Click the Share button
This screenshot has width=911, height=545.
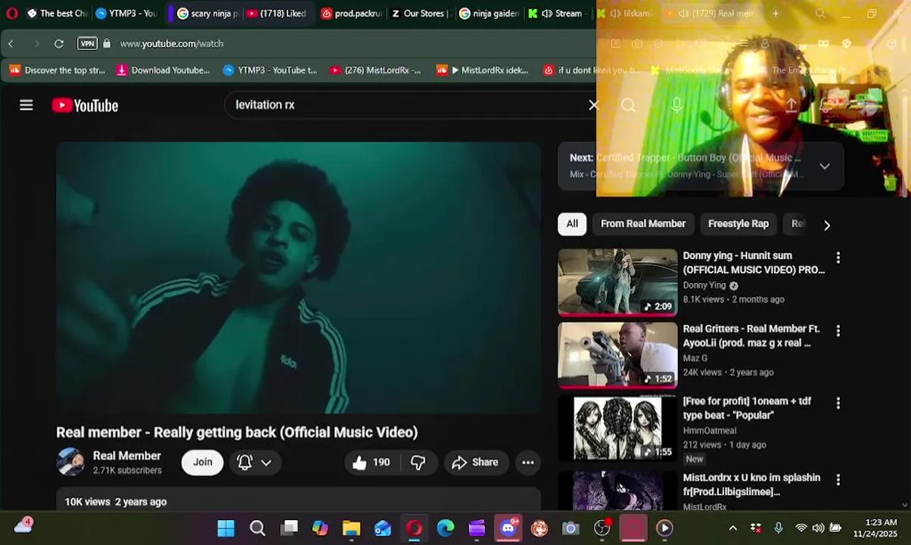point(475,462)
